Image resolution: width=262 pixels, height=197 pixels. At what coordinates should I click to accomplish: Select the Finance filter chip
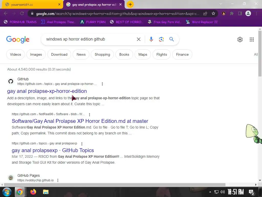click(182, 54)
